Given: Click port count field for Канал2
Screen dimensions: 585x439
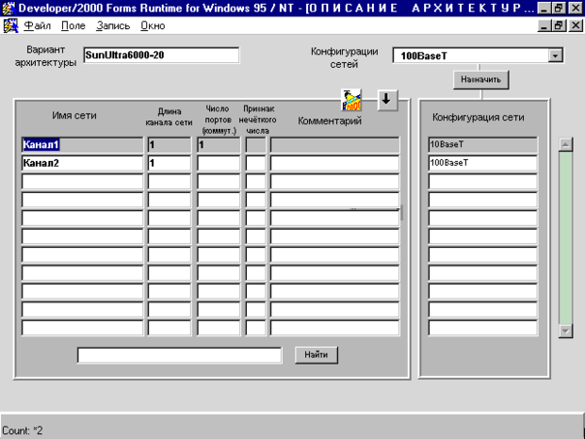Looking at the screenshot, I should tap(219, 163).
